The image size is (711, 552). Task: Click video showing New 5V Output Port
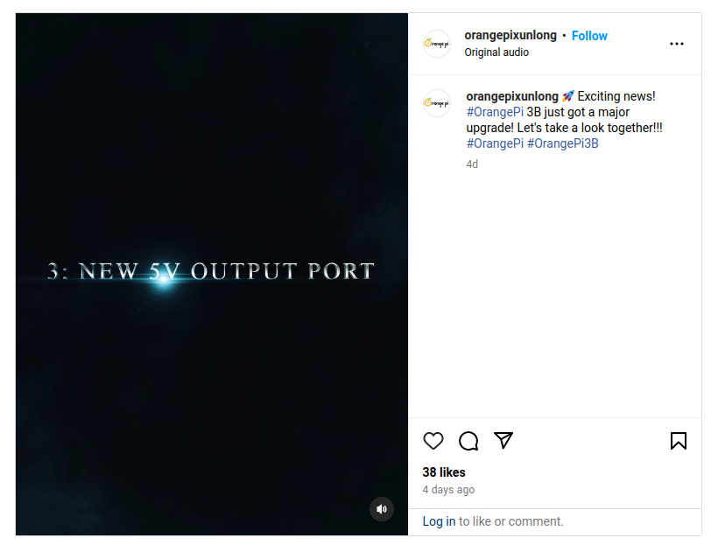(x=212, y=274)
